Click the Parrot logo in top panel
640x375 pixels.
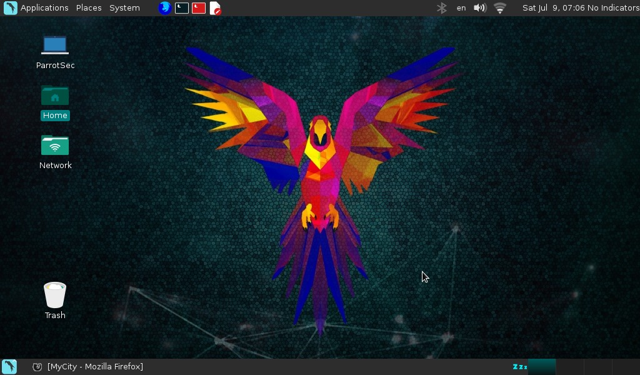point(10,7)
